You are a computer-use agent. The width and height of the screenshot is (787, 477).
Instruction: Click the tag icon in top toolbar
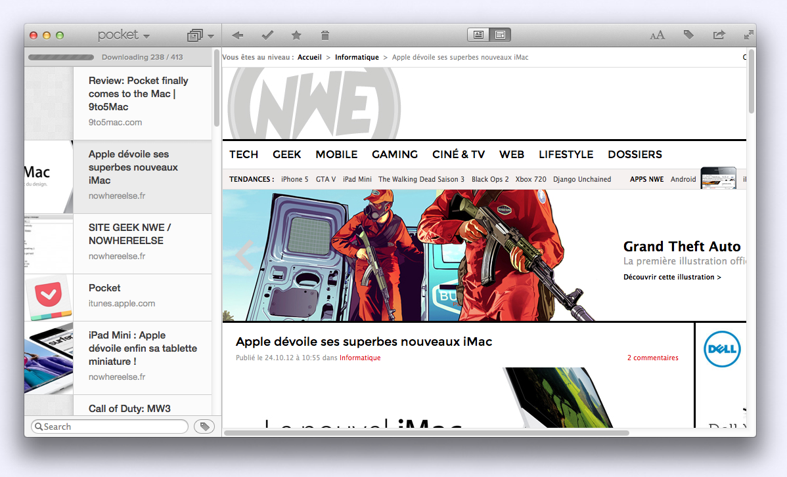pyautogui.click(x=688, y=35)
